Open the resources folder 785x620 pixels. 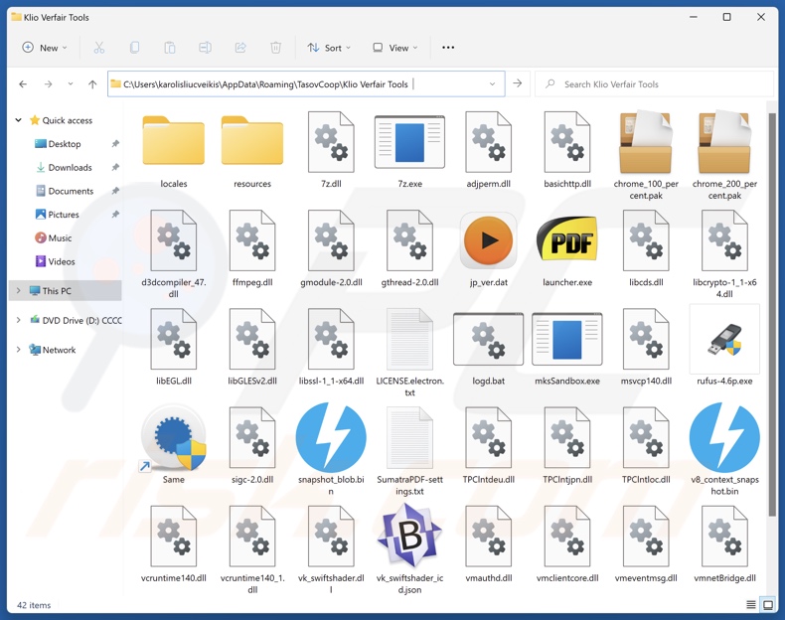251,141
